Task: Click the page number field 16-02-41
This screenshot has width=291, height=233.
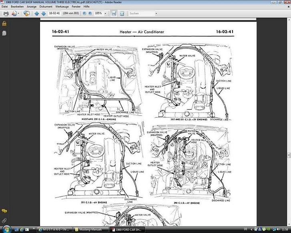Action: click(54, 13)
